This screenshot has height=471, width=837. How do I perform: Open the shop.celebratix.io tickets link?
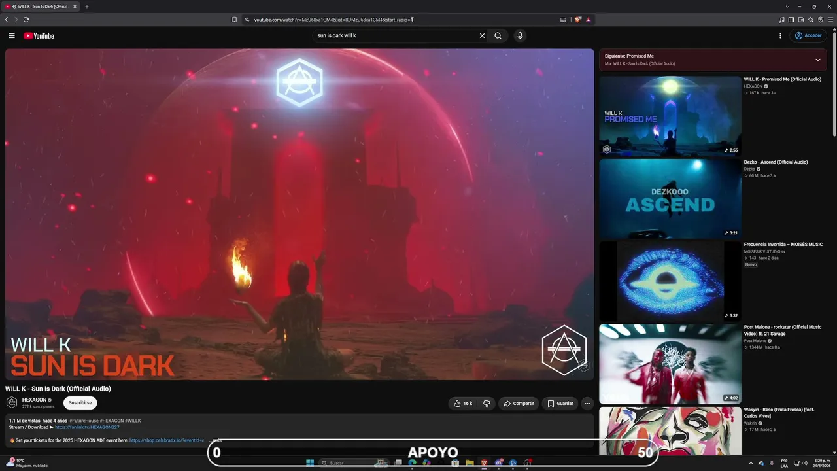point(167,440)
